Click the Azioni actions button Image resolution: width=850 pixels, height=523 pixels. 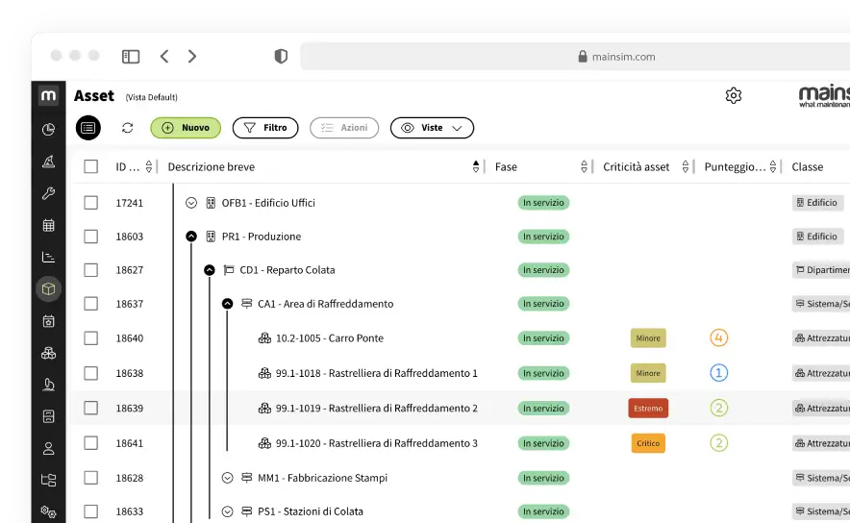[344, 128]
